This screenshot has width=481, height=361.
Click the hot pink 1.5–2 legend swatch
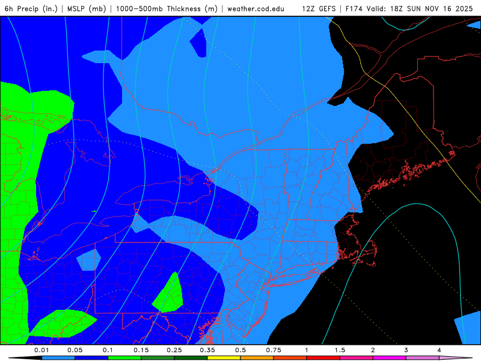357,358
